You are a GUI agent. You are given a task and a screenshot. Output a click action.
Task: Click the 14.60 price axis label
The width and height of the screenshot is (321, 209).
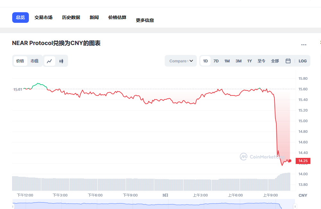pyautogui.click(x=303, y=142)
